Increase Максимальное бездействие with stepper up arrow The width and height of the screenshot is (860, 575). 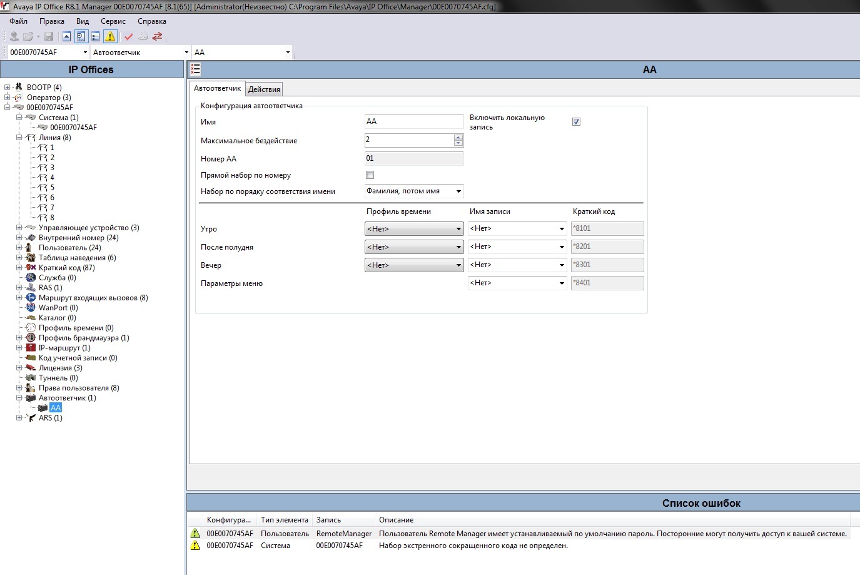point(458,137)
